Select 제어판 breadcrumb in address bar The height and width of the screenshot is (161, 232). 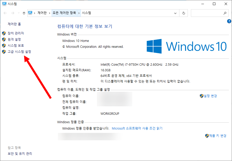tap(42, 13)
